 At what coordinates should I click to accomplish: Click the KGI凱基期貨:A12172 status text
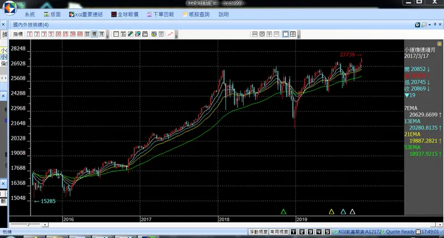[x=360, y=232]
